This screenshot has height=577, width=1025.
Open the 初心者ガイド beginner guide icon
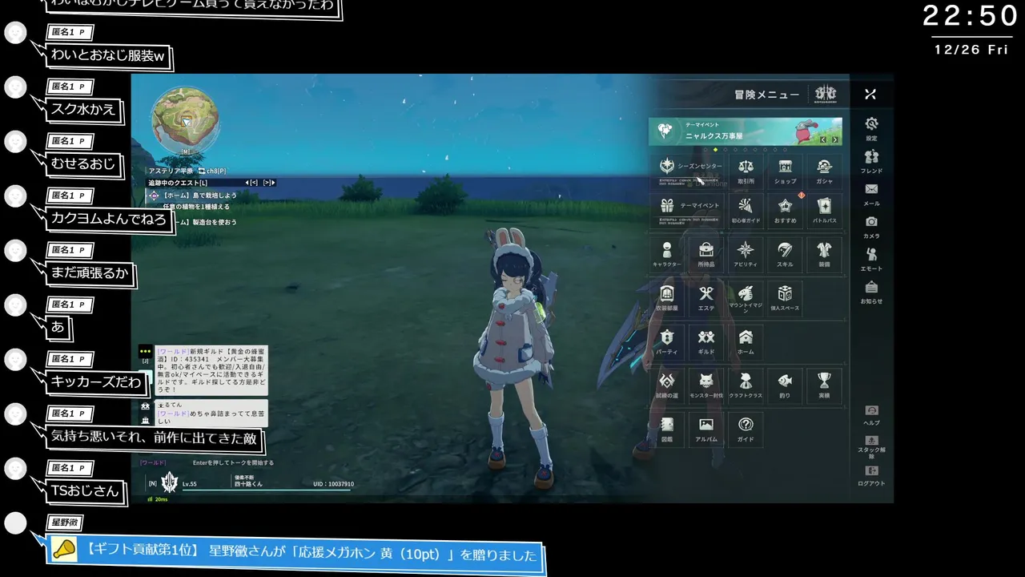tap(746, 212)
